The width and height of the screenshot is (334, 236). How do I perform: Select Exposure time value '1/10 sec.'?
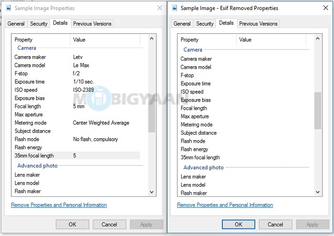point(83,82)
